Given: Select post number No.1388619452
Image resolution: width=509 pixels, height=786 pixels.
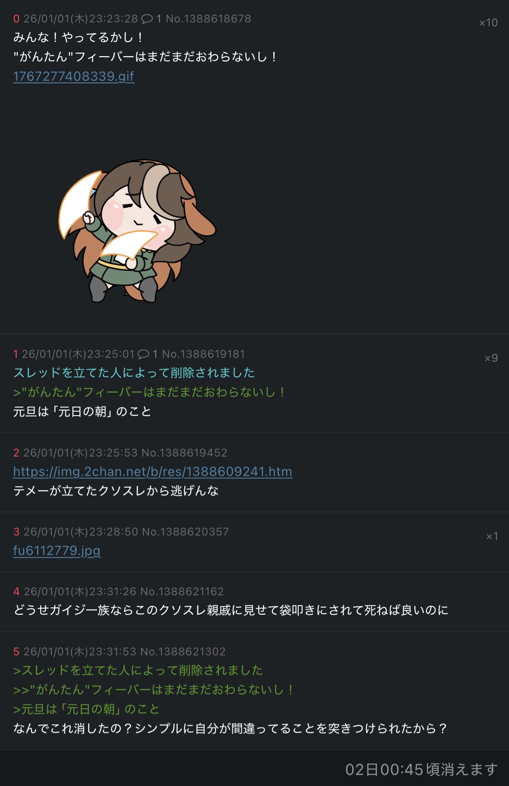Looking at the screenshot, I should 184,452.
